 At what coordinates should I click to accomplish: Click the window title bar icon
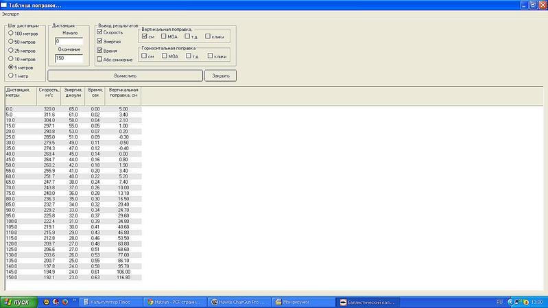tap(3, 5)
